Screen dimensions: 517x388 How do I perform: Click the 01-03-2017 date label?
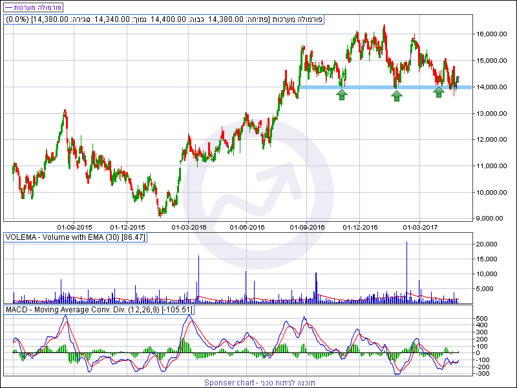420,228
